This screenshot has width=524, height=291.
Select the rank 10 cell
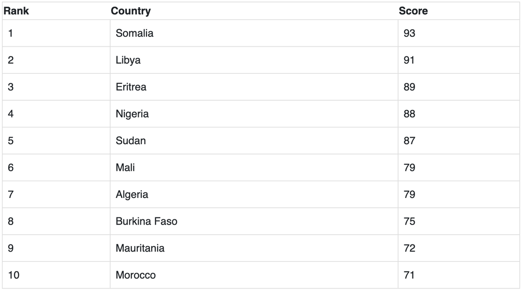(14, 275)
